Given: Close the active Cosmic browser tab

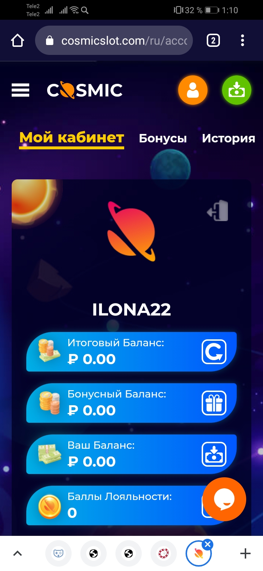Looking at the screenshot, I should tap(207, 545).
